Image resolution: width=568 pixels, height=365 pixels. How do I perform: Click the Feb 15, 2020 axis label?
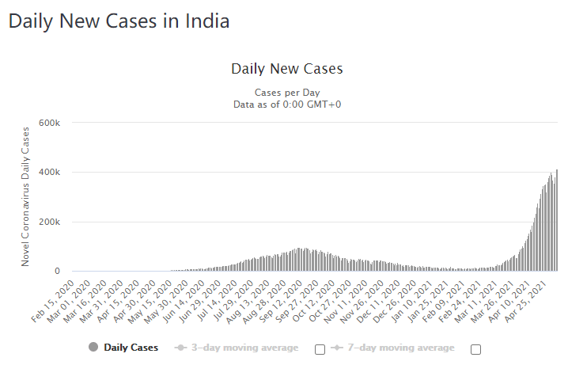click(x=52, y=301)
